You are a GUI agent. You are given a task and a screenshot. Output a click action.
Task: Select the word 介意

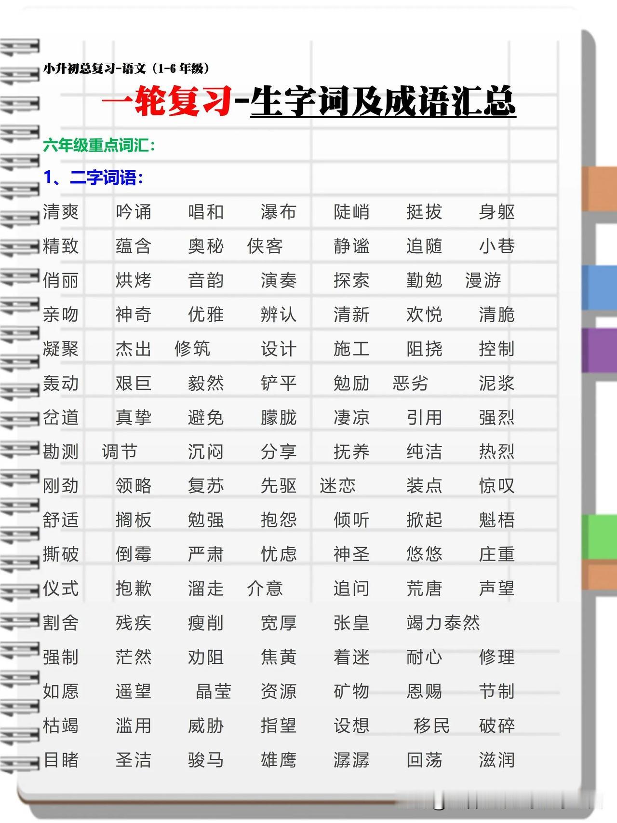[x=265, y=589]
